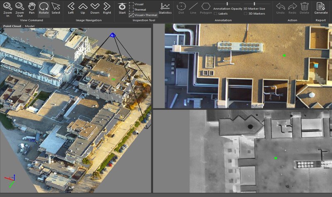Activate the Pan hand tool
The height and width of the screenshot is (197, 332).
[x=32, y=8]
